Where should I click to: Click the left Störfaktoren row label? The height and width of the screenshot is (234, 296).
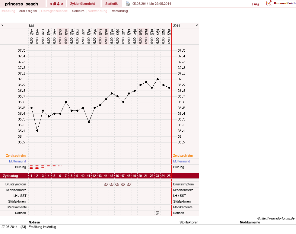tap(17, 201)
